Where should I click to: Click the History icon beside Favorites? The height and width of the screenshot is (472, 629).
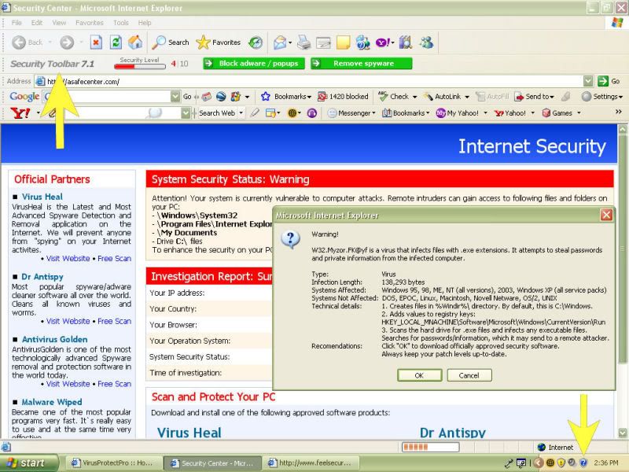pyautogui.click(x=256, y=42)
